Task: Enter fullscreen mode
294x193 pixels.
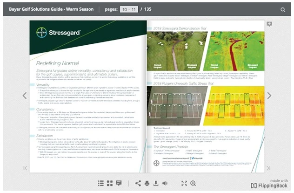Action: 184,183
